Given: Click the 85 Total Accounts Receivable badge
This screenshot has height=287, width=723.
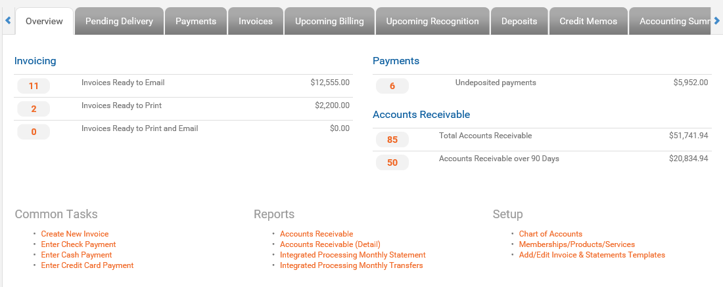Looking at the screenshot, I should click(392, 140).
